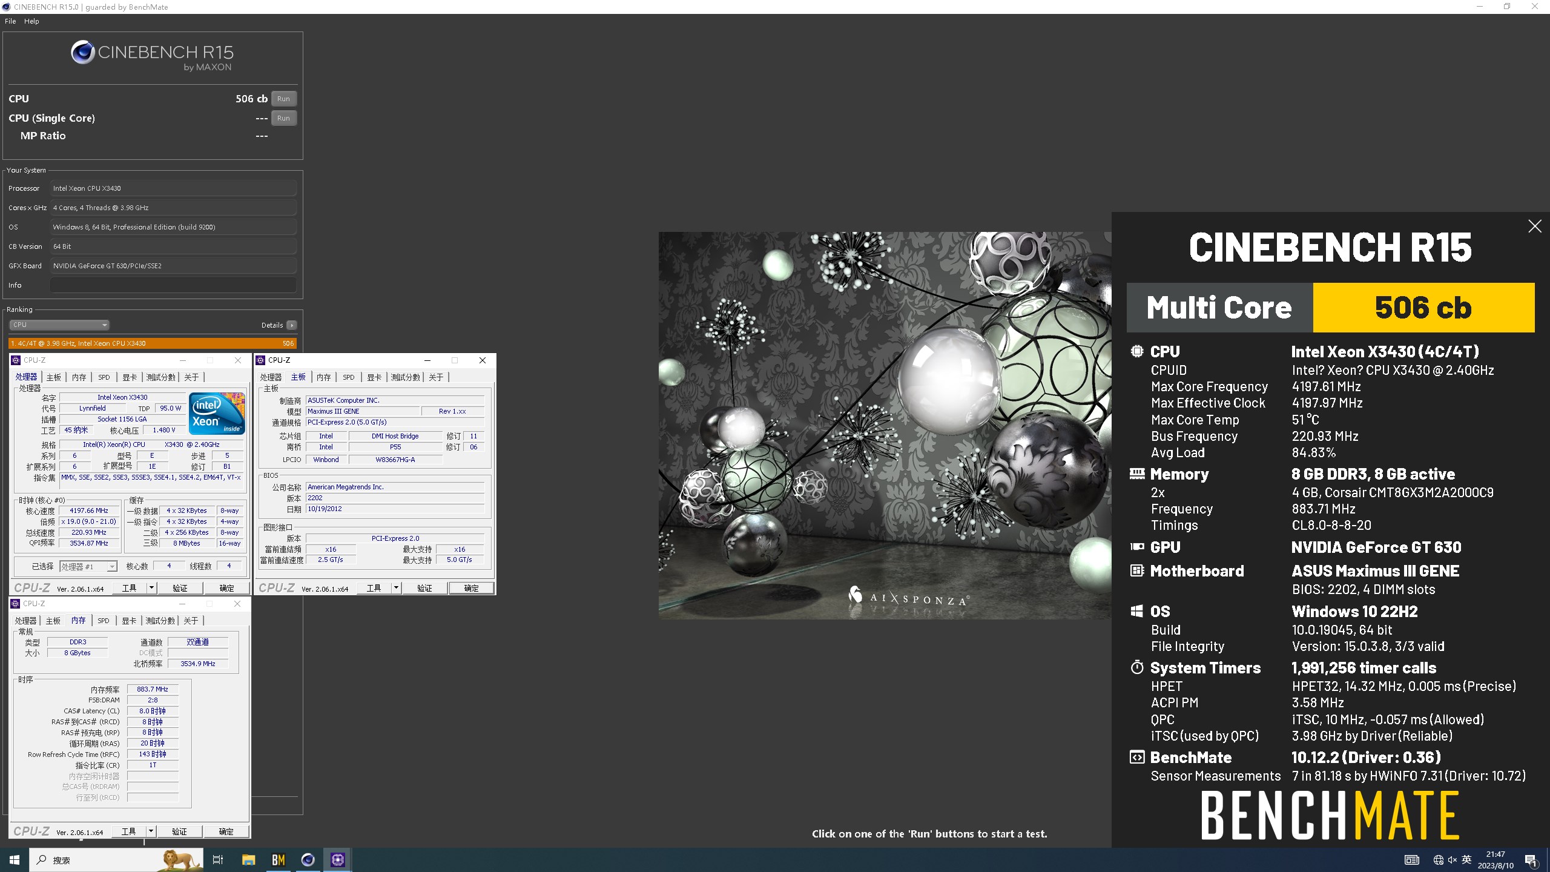Expand 工具 dropdown arrow in mainboard CPU-Z
Screen dimensions: 1550x872
tap(396, 588)
